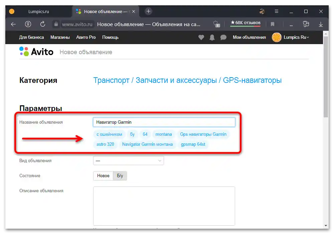Open Магазины menu item
334x234 pixels.
point(60,37)
